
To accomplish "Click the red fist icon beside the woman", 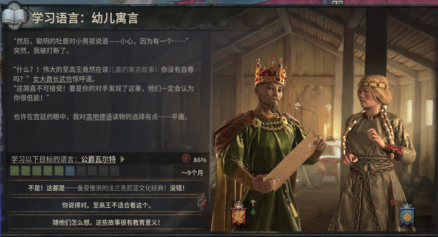I will pos(393,202).
